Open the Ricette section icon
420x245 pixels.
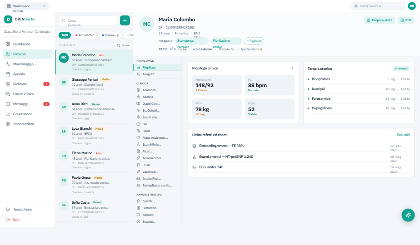pyautogui.click(x=138, y=152)
